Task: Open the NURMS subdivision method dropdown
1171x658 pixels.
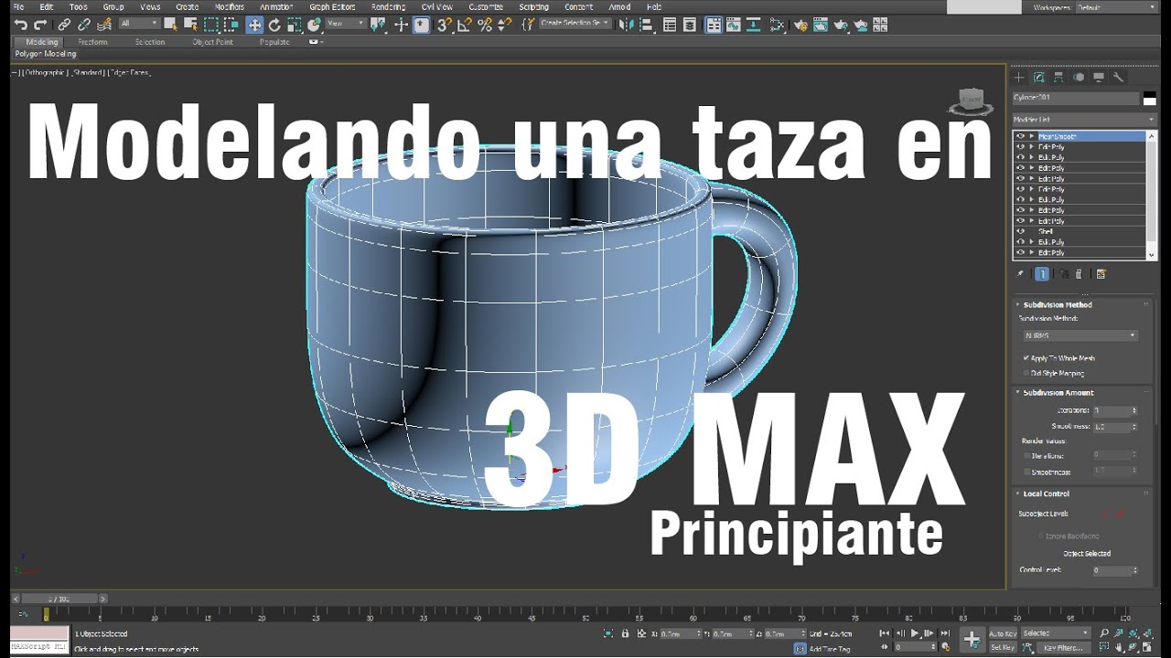Action: pyautogui.click(x=1080, y=335)
